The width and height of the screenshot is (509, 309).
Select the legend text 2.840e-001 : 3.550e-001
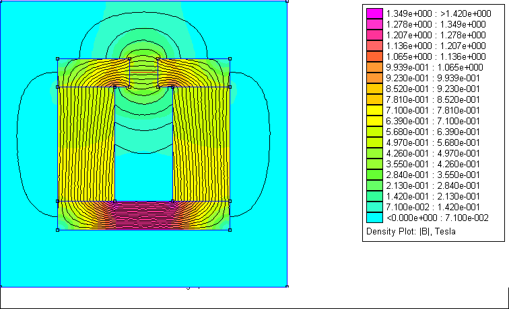pyautogui.click(x=433, y=175)
